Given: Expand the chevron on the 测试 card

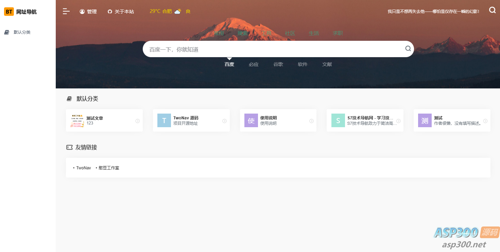Looking at the screenshot, I should point(485,120).
